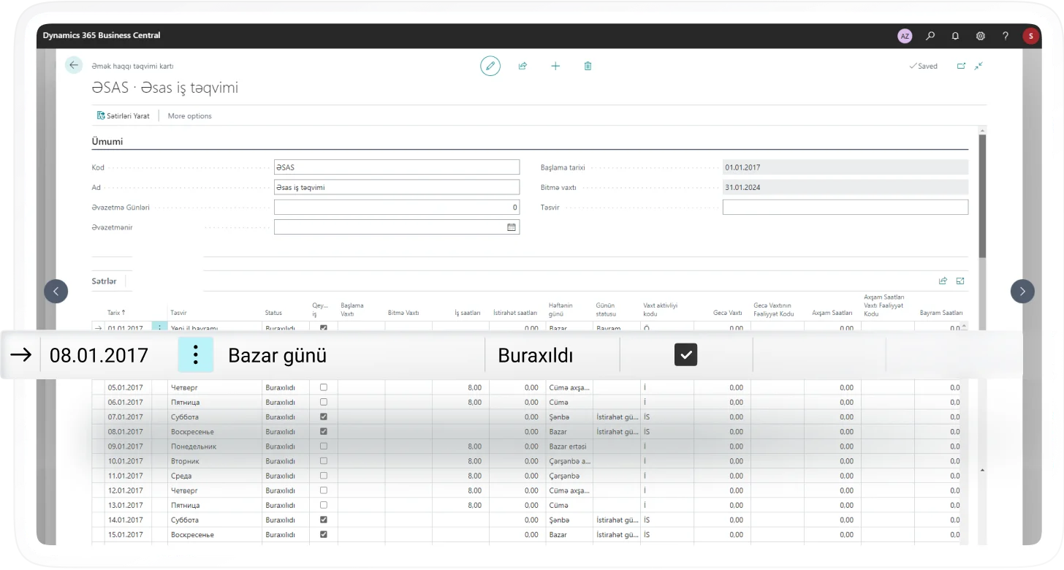1064x570 pixels.
Task: Click the back arrow button
Action: 74,66
